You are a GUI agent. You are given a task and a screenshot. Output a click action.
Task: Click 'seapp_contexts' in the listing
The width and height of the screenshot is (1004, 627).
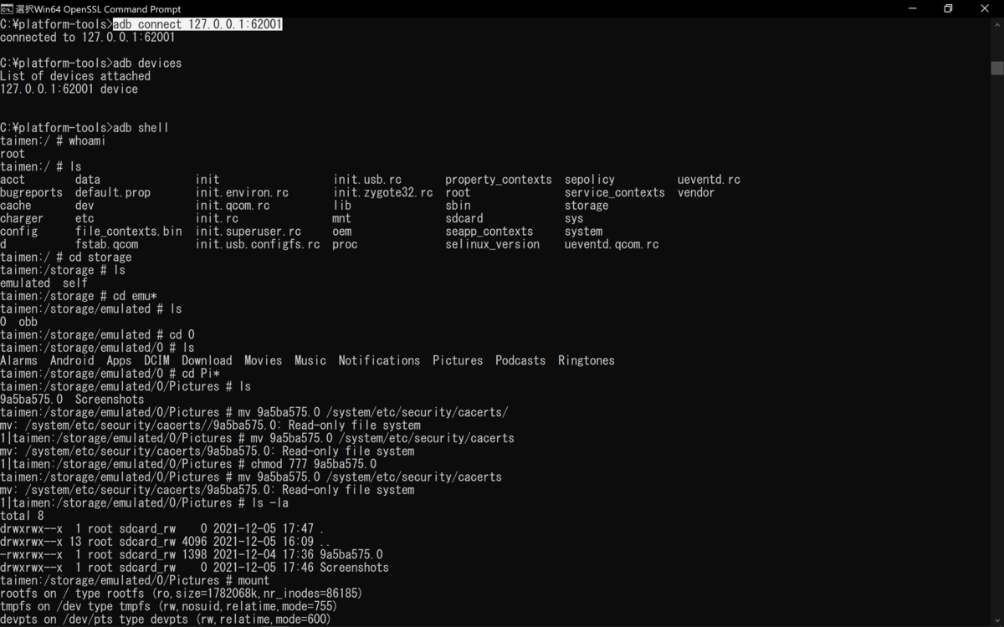(x=489, y=232)
